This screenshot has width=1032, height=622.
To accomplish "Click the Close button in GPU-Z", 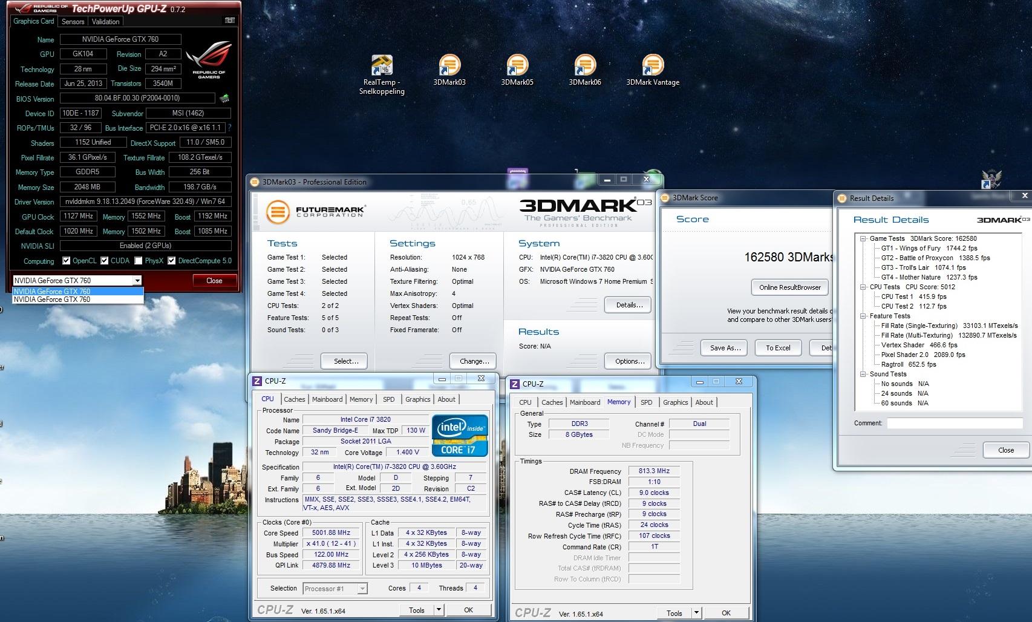I will [214, 281].
